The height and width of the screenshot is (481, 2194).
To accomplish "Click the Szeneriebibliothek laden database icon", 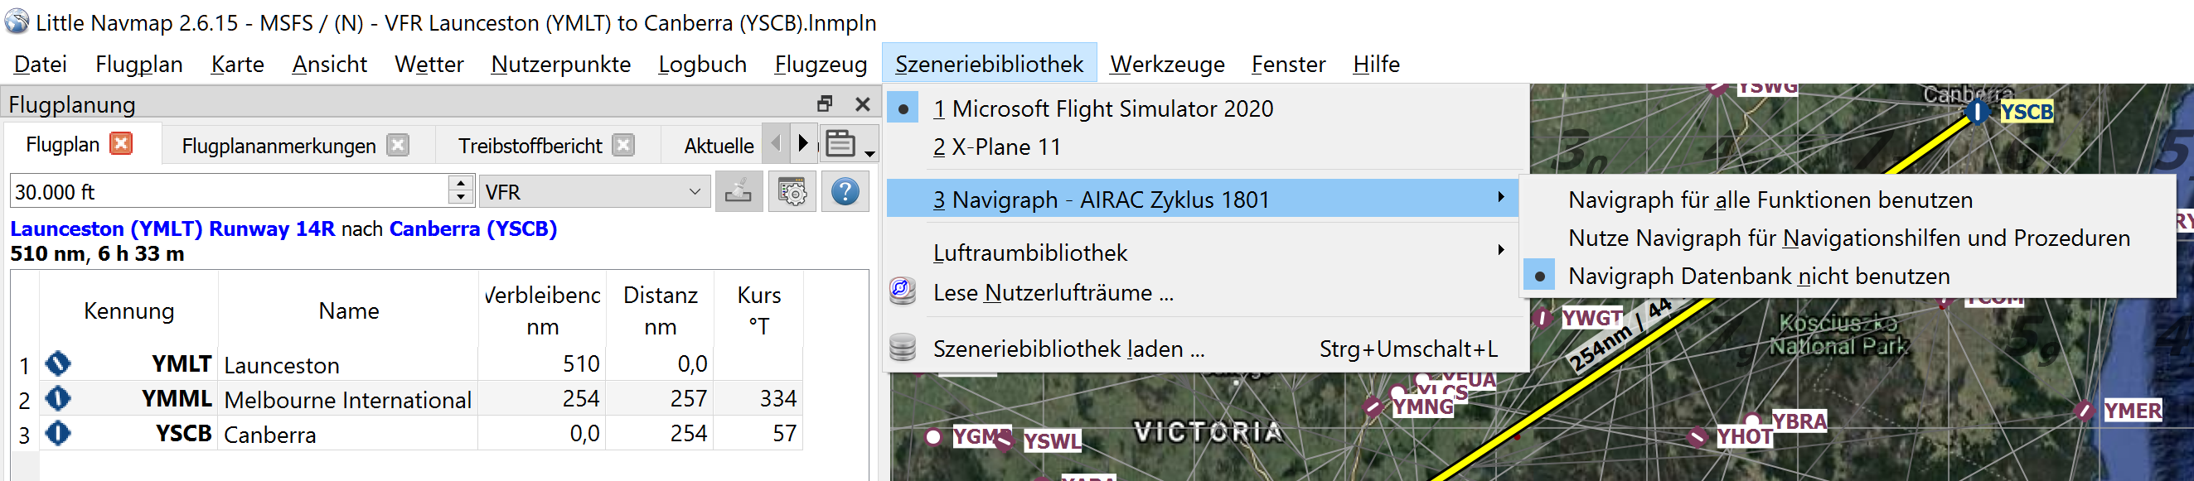I will pyautogui.click(x=903, y=348).
